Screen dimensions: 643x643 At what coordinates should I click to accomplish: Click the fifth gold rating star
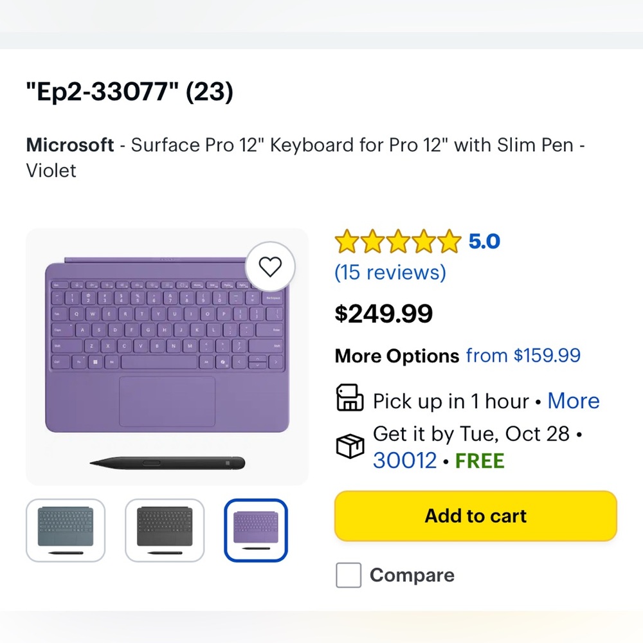pos(447,240)
